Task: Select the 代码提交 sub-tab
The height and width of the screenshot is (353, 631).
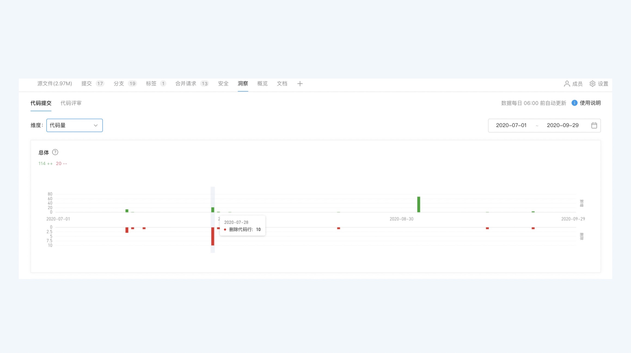Action: click(x=41, y=103)
